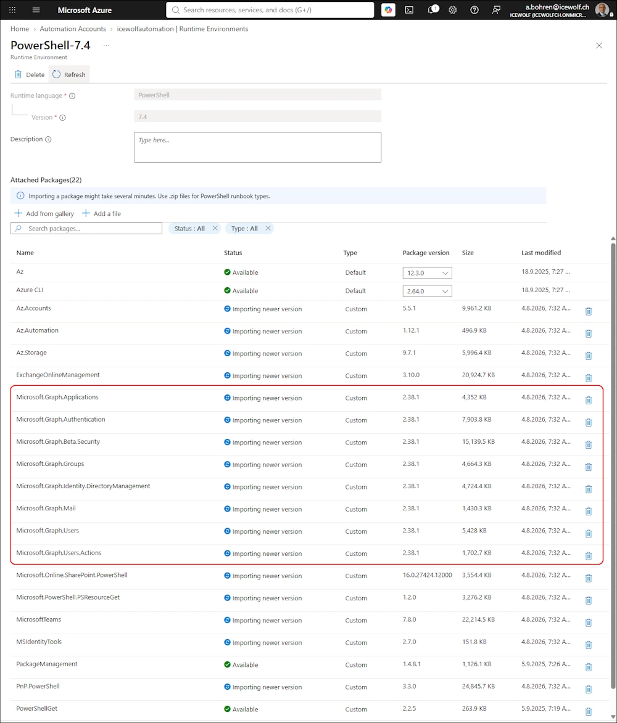Delete Microsoft.Graph.Mail trash icon
Viewport: 617px width, 723px height.
[589, 512]
